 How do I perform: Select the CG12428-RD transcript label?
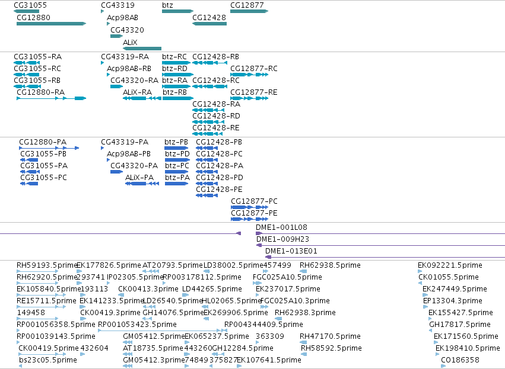pyautogui.click(x=216, y=116)
